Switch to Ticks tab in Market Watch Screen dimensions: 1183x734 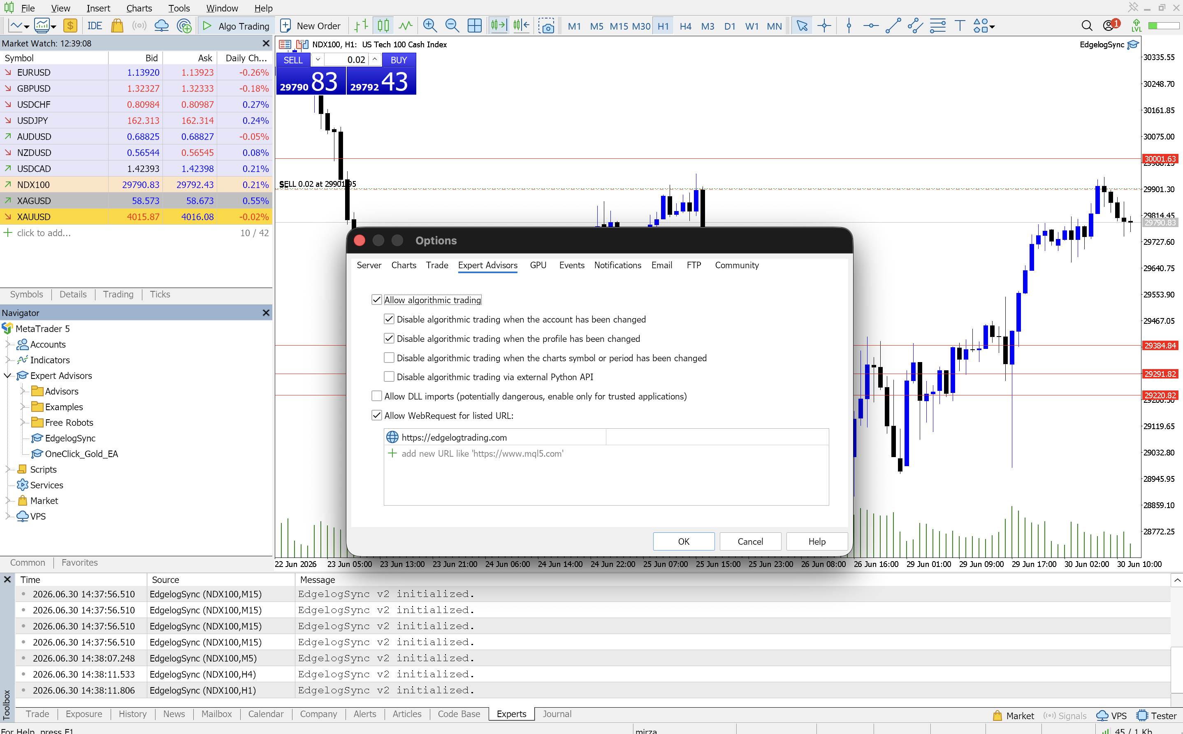(x=160, y=294)
